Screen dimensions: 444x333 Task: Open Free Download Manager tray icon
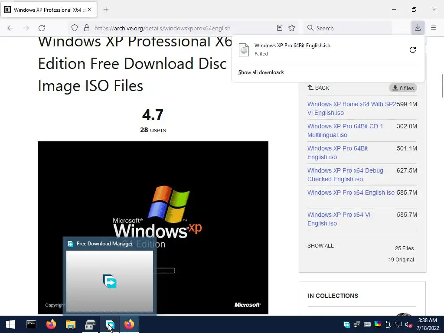coord(346,324)
